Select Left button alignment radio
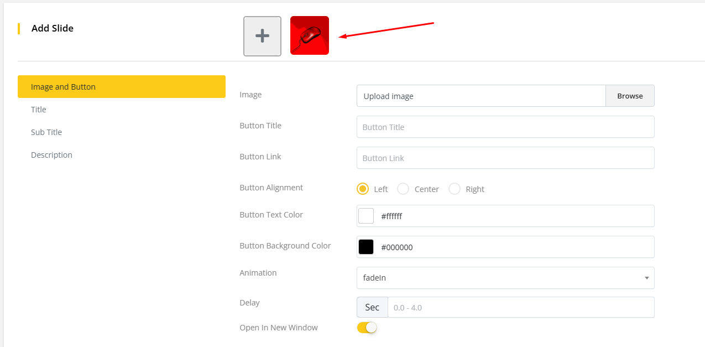Screen dimensions: 705x347 (x=363, y=189)
